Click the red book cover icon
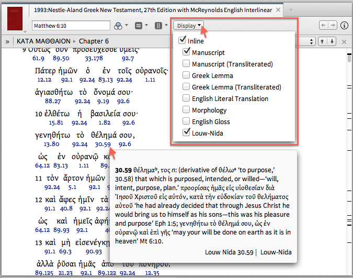 (x=15, y=18)
